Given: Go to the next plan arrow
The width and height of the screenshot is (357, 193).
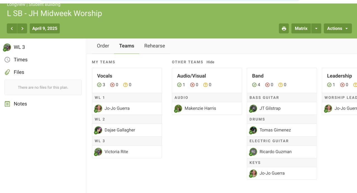Looking at the screenshot, I should (x=22, y=28).
